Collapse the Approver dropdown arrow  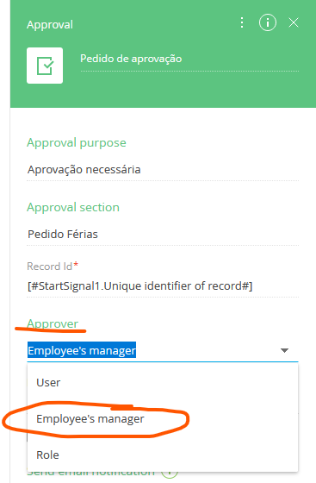click(285, 350)
